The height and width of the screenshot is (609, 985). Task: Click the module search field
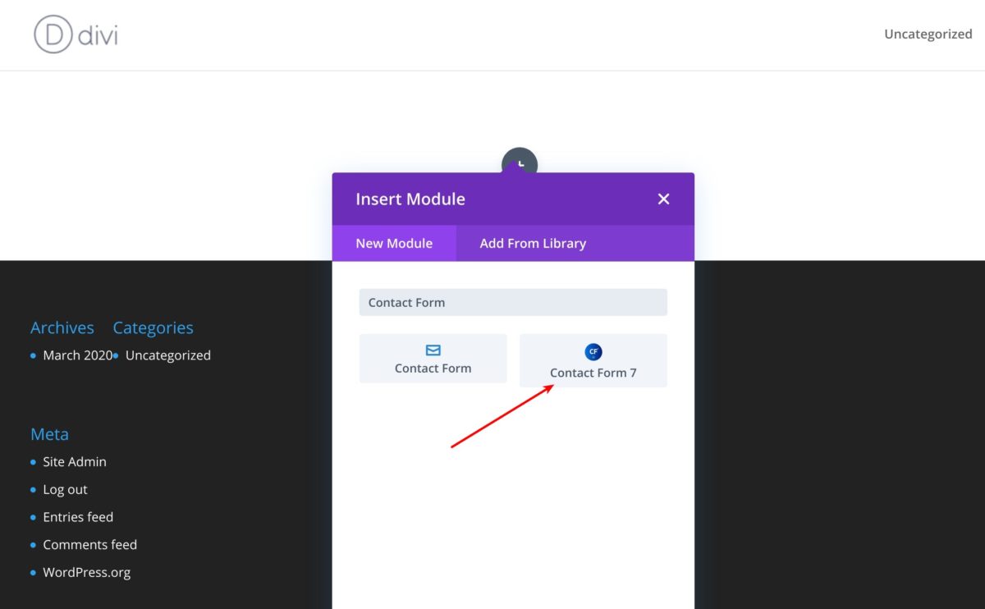[512, 302]
